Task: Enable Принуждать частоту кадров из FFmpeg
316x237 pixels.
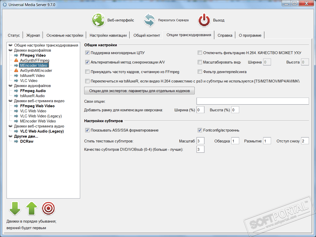Action: (x=87, y=72)
